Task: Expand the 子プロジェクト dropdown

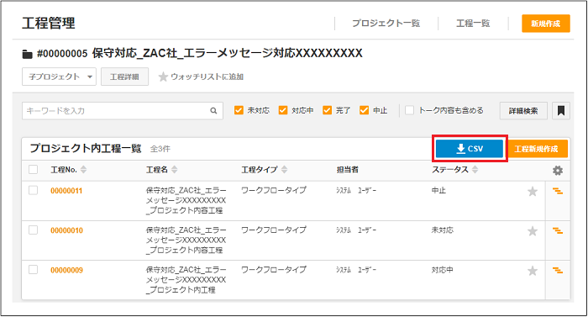Action: [59, 77]
